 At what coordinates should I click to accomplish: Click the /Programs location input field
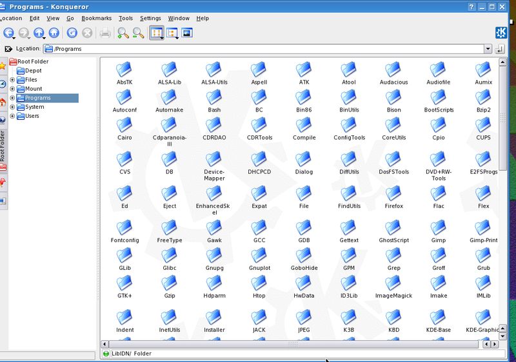[x=264, y=49]
